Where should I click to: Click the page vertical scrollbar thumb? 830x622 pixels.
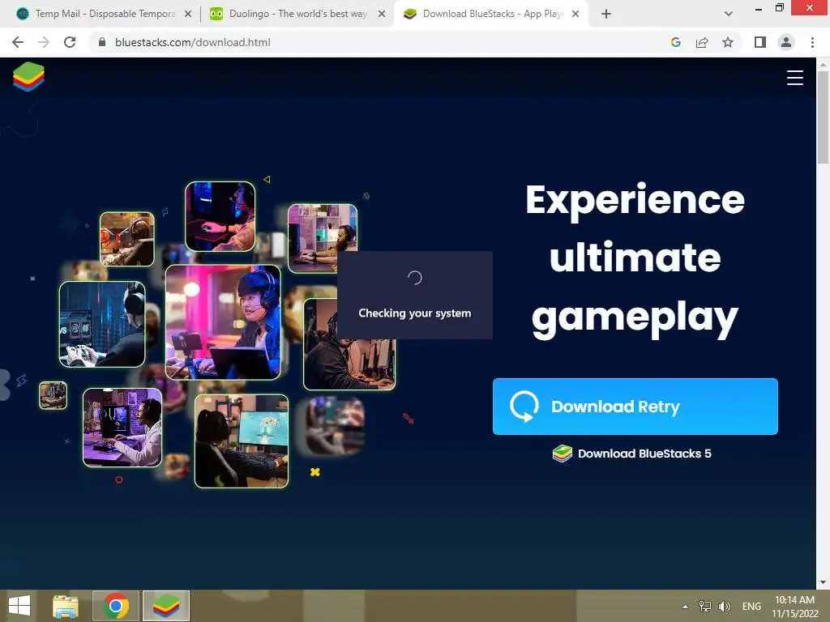[x=823, y=117]
